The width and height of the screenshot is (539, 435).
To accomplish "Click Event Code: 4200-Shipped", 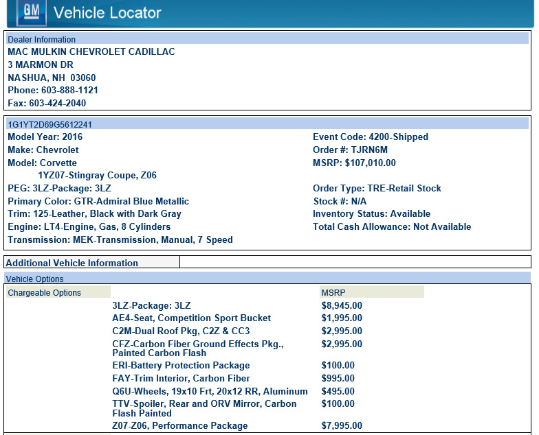I will click(371, 137).
